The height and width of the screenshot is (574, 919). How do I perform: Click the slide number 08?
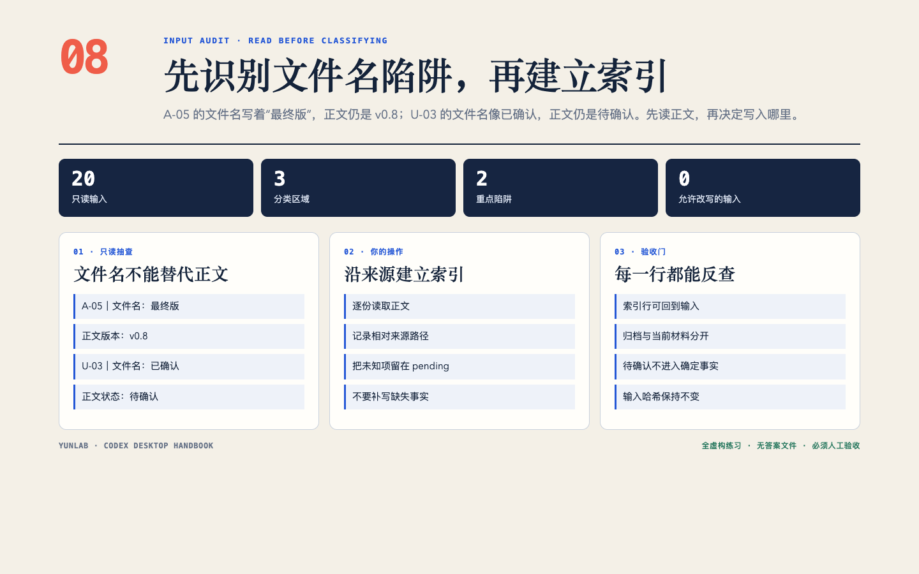click(x=84, y=57)
